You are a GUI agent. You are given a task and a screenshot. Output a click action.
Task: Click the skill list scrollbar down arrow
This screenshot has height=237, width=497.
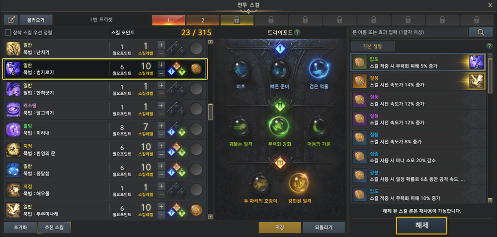(x=210, y=217)
